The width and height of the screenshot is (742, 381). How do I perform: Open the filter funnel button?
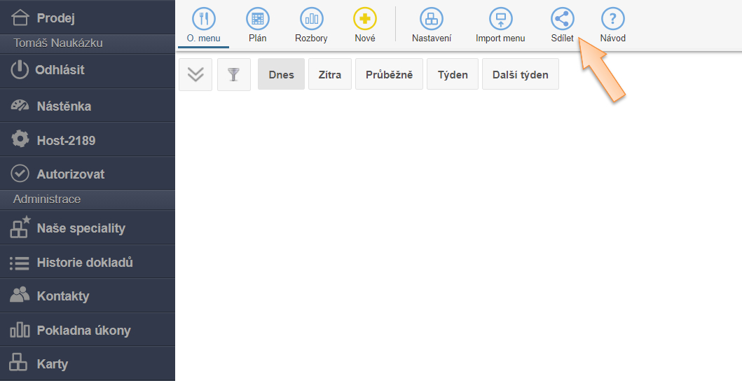click(x=234, y=75)
